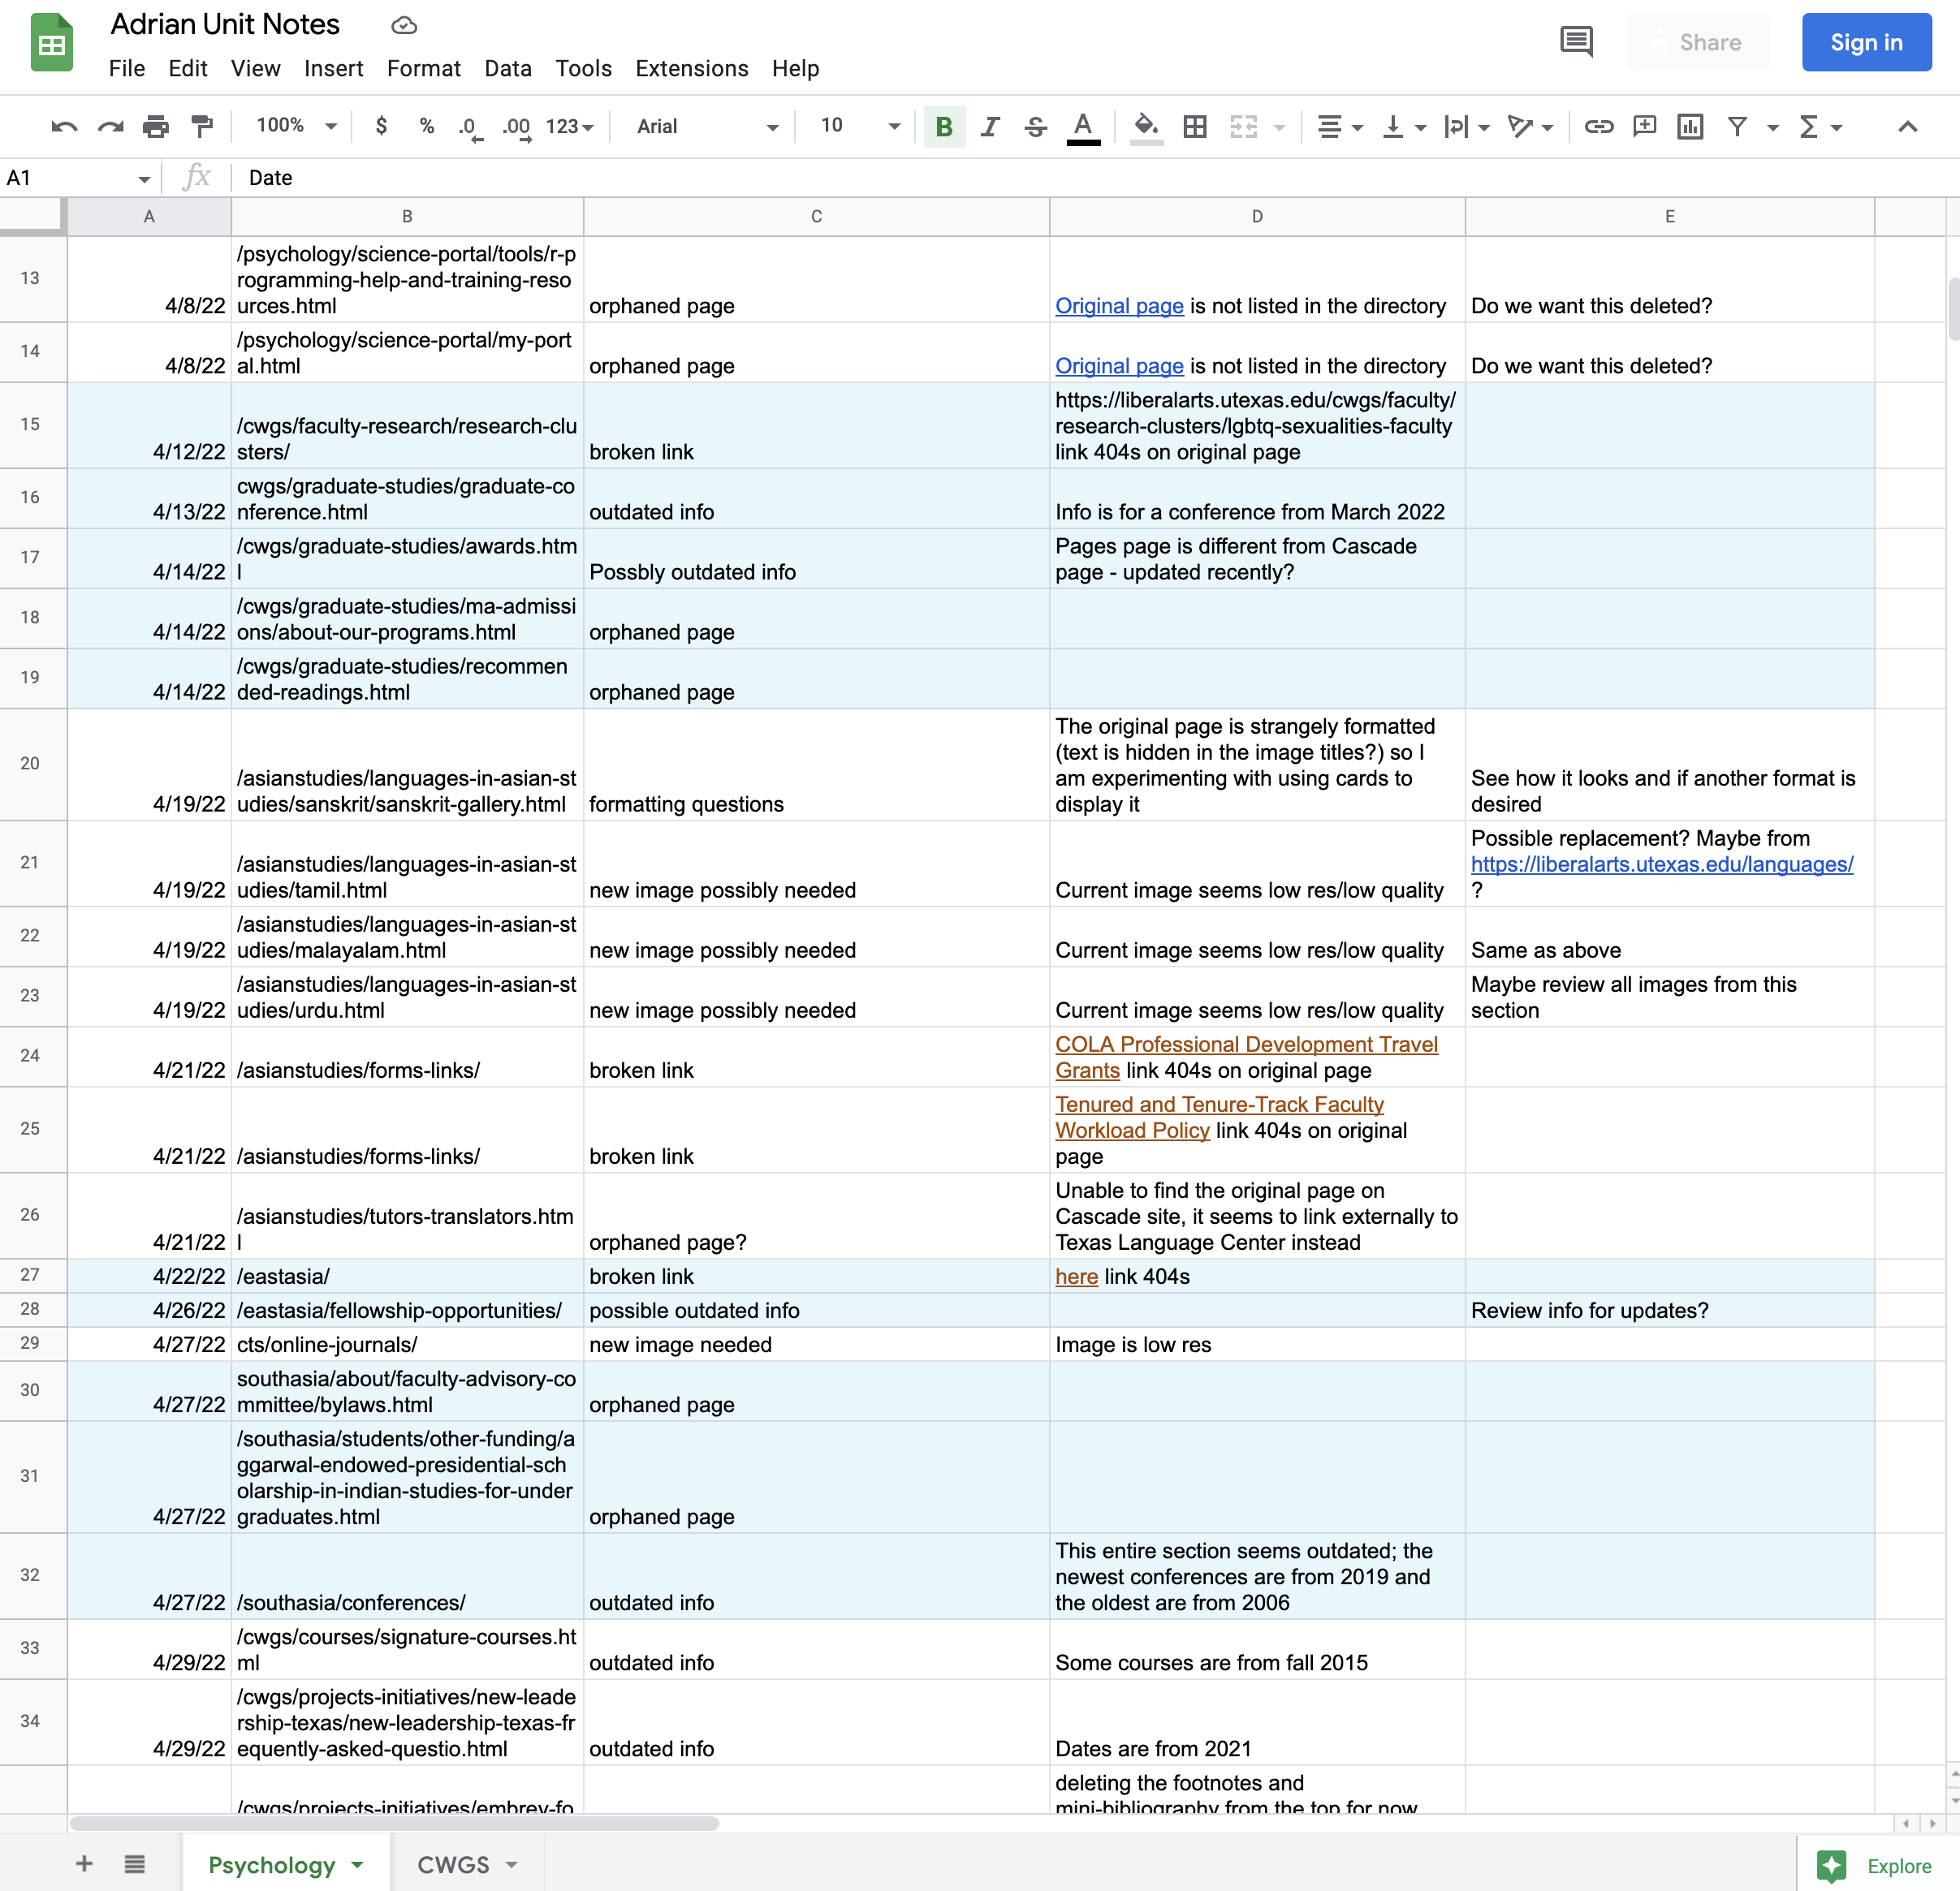This screenshot has width=1960, height=1891.
Task: Open the Extensions menu
Action: pyautogui.click(x=692, y=68)
